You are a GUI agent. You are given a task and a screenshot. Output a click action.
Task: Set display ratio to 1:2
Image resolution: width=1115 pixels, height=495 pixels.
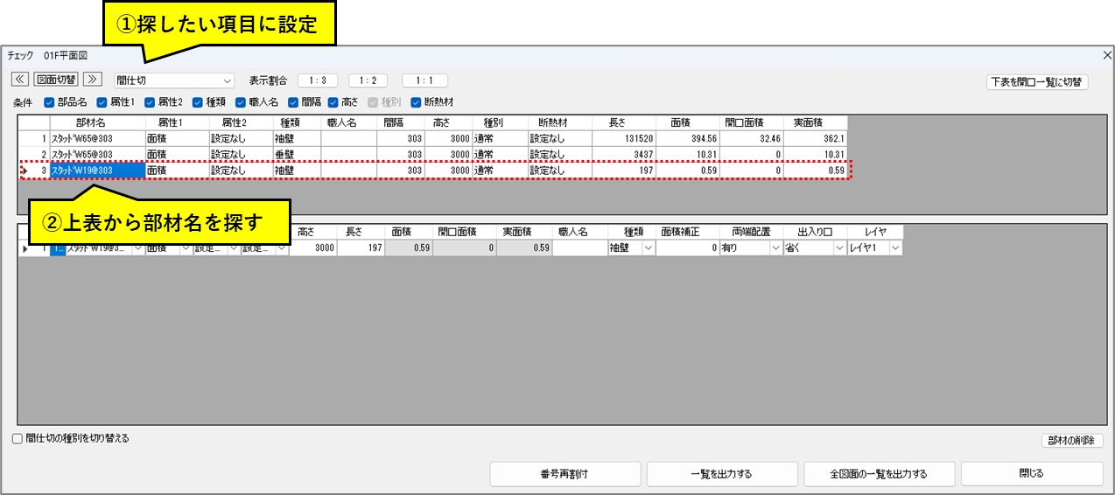point(368,80)
